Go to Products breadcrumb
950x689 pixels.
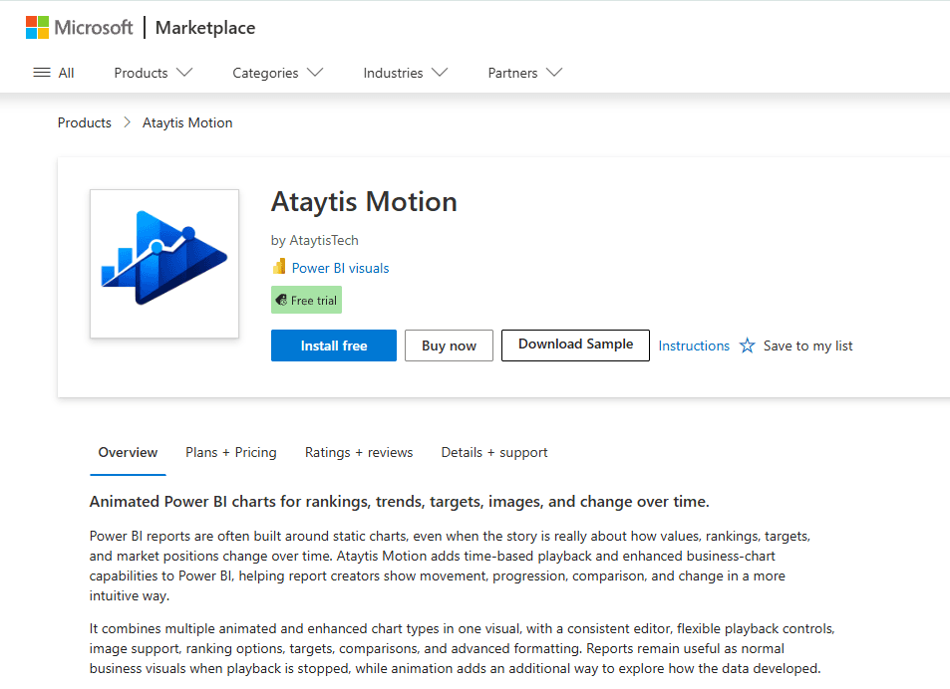click(x=84, y=122)
